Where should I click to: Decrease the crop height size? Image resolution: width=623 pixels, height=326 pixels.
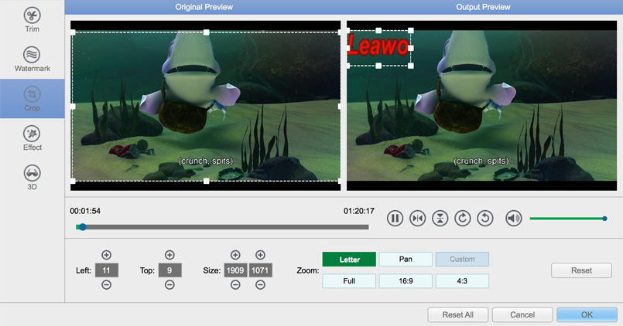pos(260,285)
